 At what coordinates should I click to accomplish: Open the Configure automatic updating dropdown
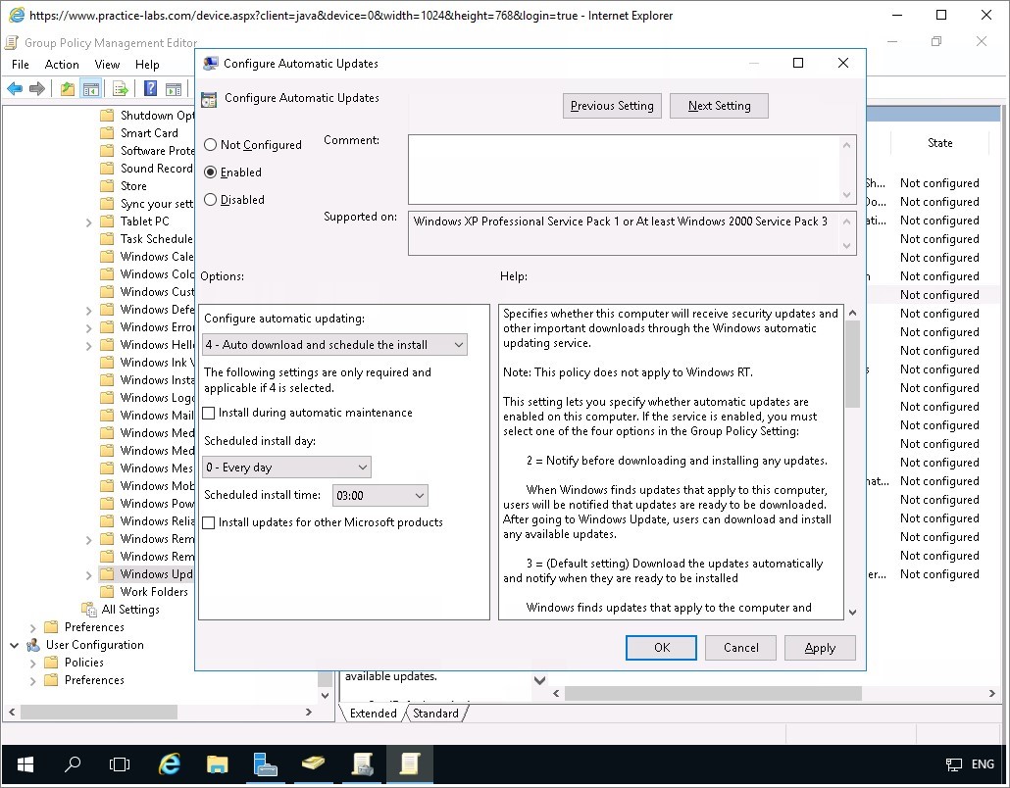(334, 345)
